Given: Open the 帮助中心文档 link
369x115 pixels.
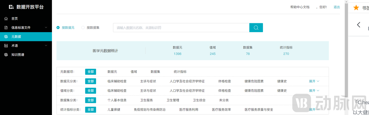Looking at the screenshot, I should coord(300,7).
